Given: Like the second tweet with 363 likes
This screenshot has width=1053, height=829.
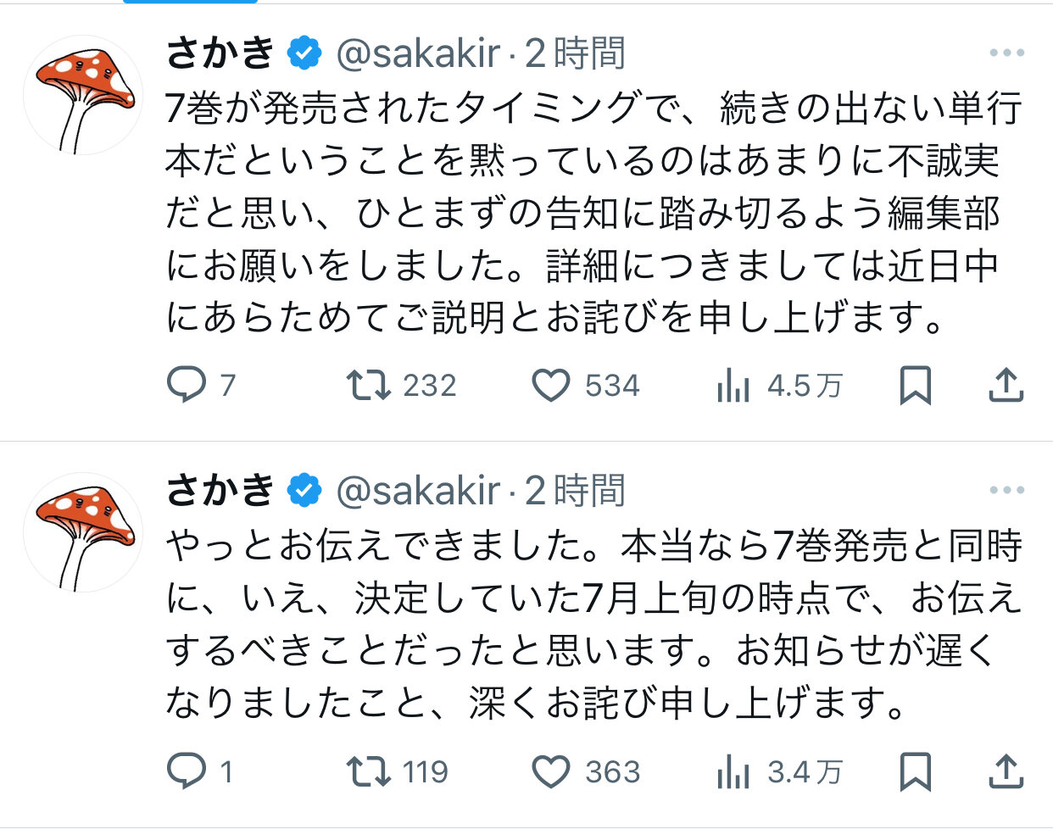Looking at the screenshot, I should pos(551,771).
